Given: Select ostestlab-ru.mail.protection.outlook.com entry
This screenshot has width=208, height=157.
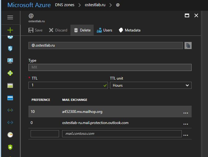Looking at the screenshot, I should pyautogui.click(x=95, y=123).
